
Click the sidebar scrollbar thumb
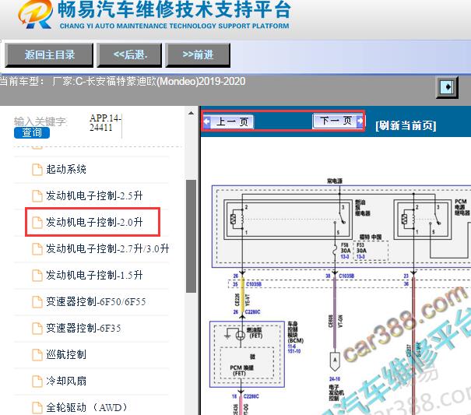click(191, 236)
